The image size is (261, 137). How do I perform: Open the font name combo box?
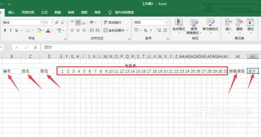pyautogui.click(x=23, y=23)
